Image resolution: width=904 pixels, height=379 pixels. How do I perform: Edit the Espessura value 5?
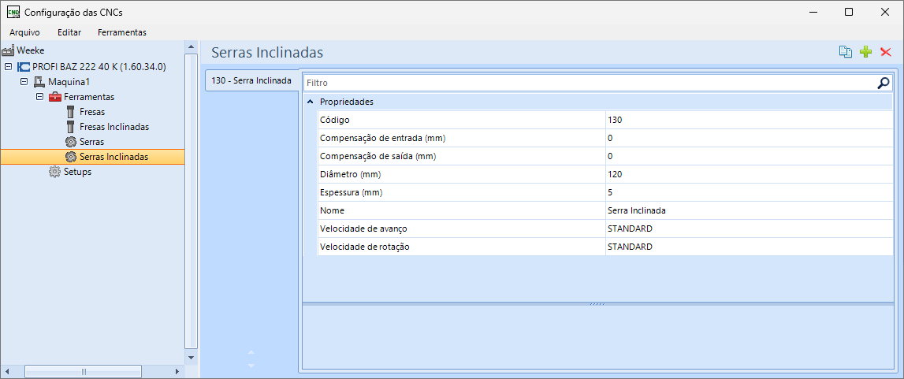point(749,192)
